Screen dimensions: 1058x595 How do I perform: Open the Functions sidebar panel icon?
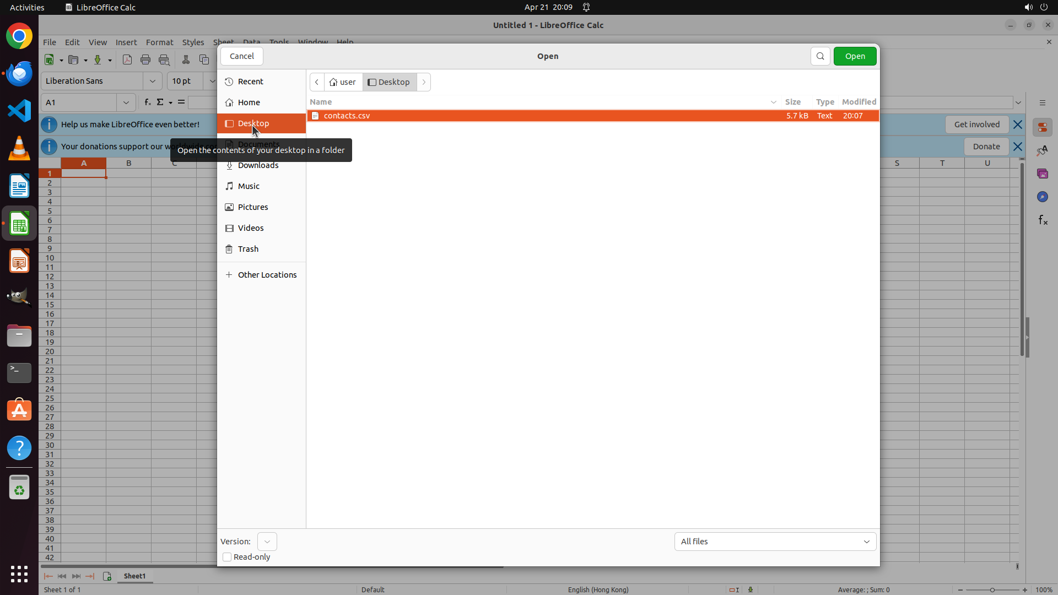1043,220
